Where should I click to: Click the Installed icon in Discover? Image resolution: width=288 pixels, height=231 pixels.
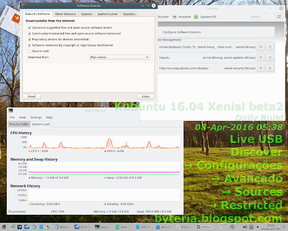click(175, 17)
